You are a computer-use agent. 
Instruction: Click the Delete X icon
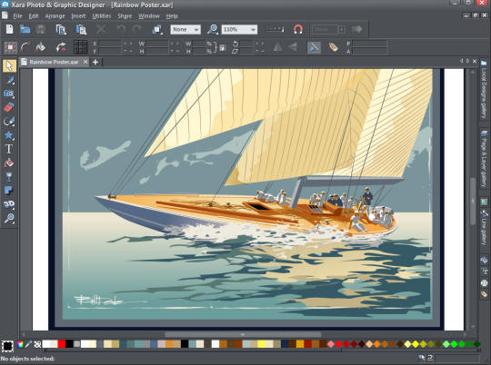pyautogui.click(x=101, y=29)
